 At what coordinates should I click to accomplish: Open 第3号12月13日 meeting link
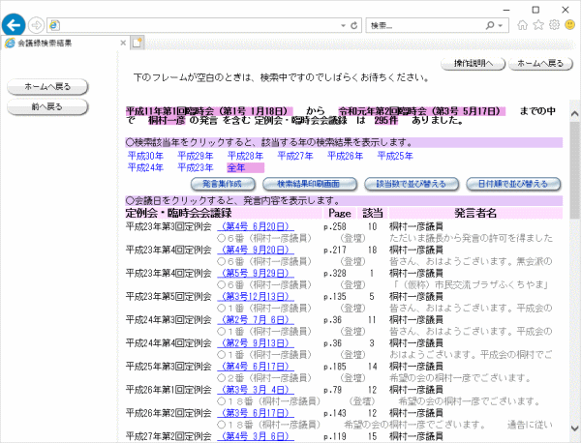[x=256, y=296]
